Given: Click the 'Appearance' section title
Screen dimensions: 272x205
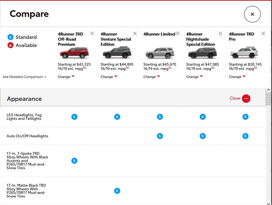Looking at the screenshot, I should (24, 99).
